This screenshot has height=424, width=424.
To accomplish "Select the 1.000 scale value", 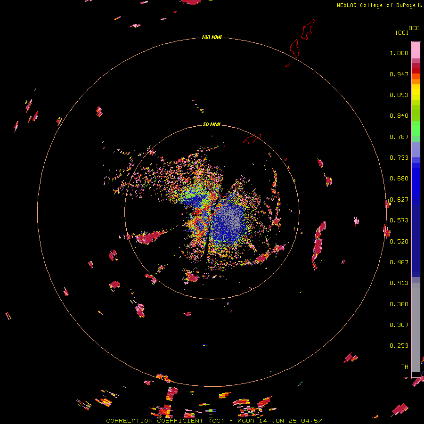I will coord(399,53).
